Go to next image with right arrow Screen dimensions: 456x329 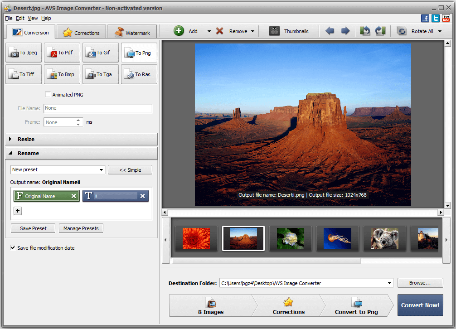tap(345, 31)
